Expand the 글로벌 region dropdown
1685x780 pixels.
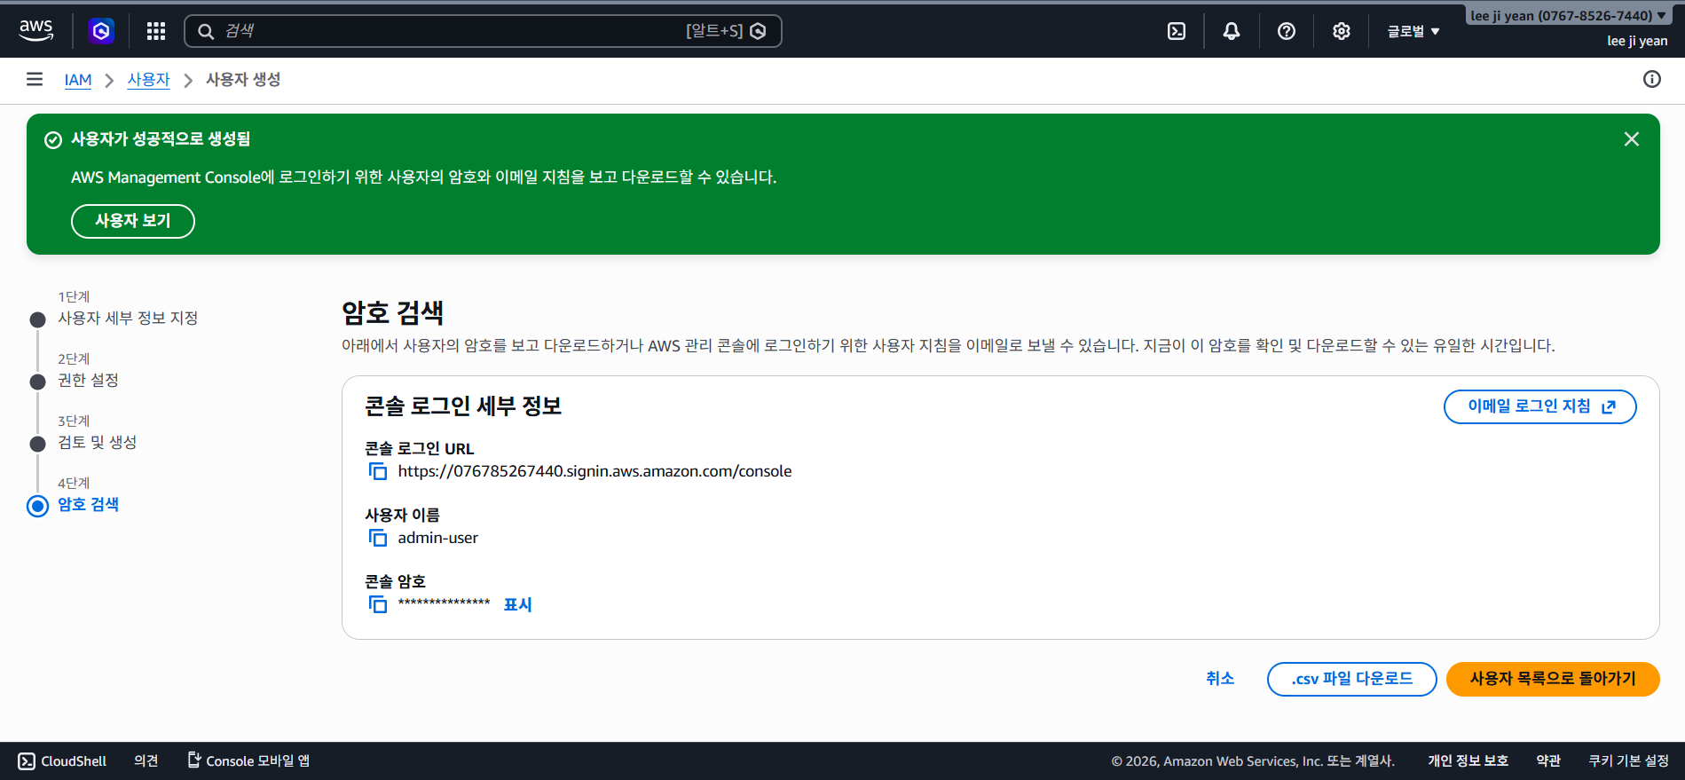click(x=1413, y=31)
